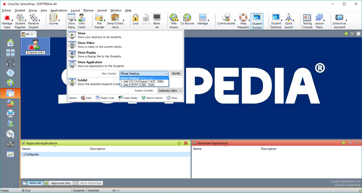Image resolution: width=362 pixels, height=193 pixels.
Task: Lock student computers with the Lock icon
Action: (x=136, y=20)
